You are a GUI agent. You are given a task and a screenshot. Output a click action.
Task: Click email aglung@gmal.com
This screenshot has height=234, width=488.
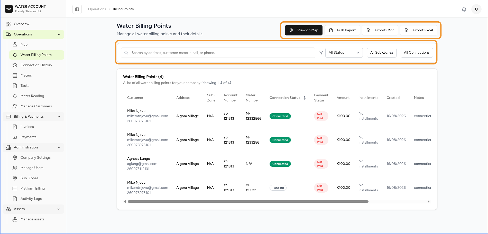pos(142,164)
